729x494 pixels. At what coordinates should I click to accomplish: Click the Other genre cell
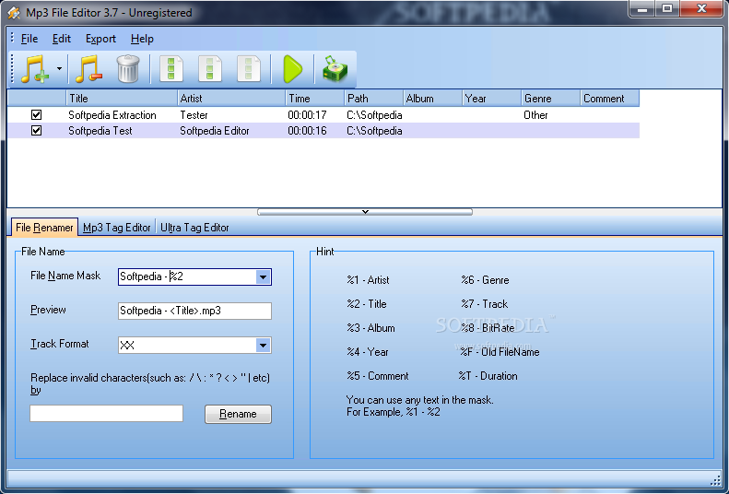click(535, 115)
